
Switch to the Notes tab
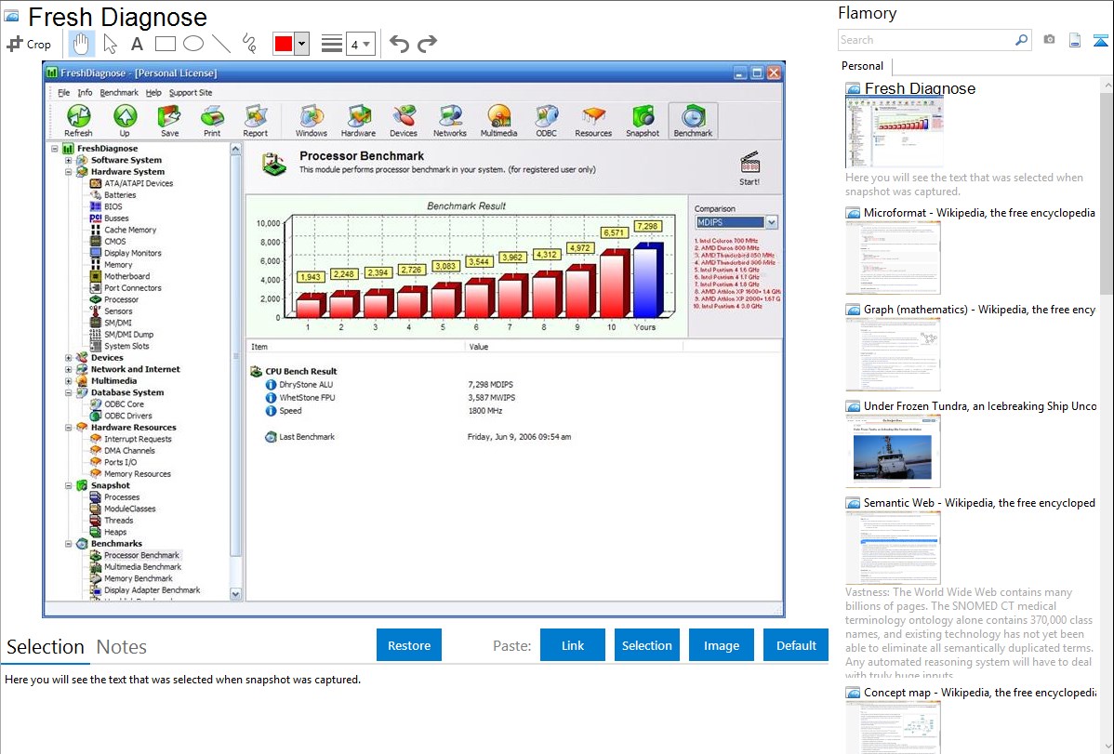122,647
